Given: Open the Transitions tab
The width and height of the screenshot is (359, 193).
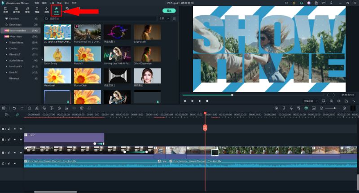Looking at the screenshot, I should pyautogui.click(x=47, y=10).
